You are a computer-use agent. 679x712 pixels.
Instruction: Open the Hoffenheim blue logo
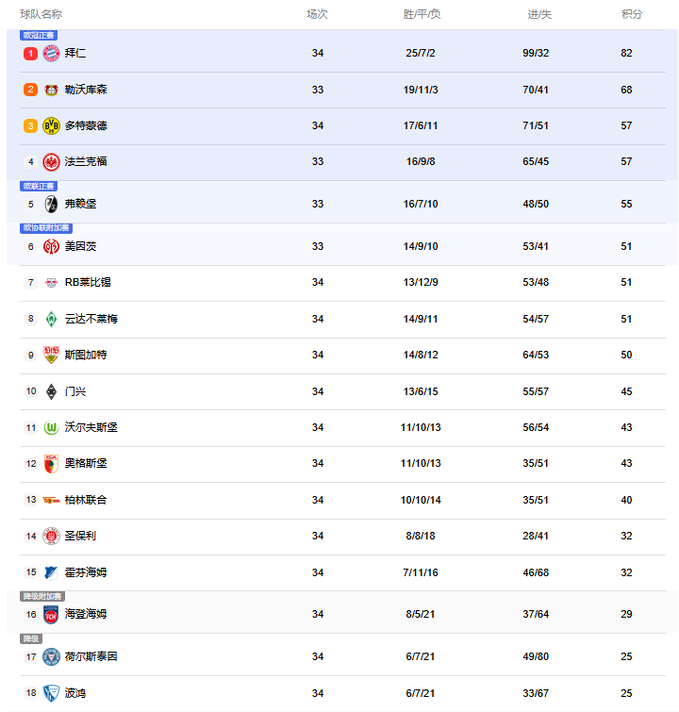tap(51, 572)
